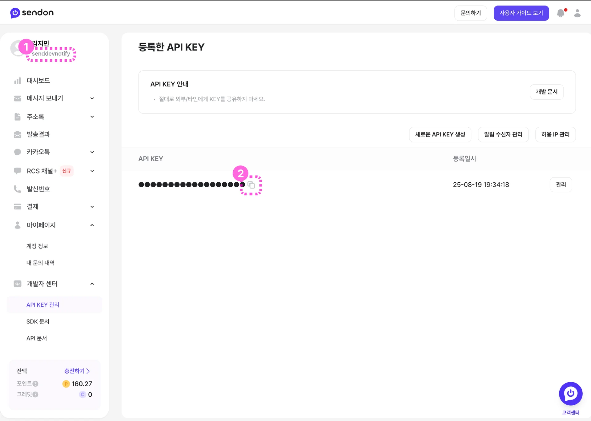Expand the 메시지 보내기 menu

coord(45,98)
